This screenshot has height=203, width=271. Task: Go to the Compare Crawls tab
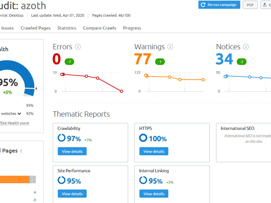[99, 28]
